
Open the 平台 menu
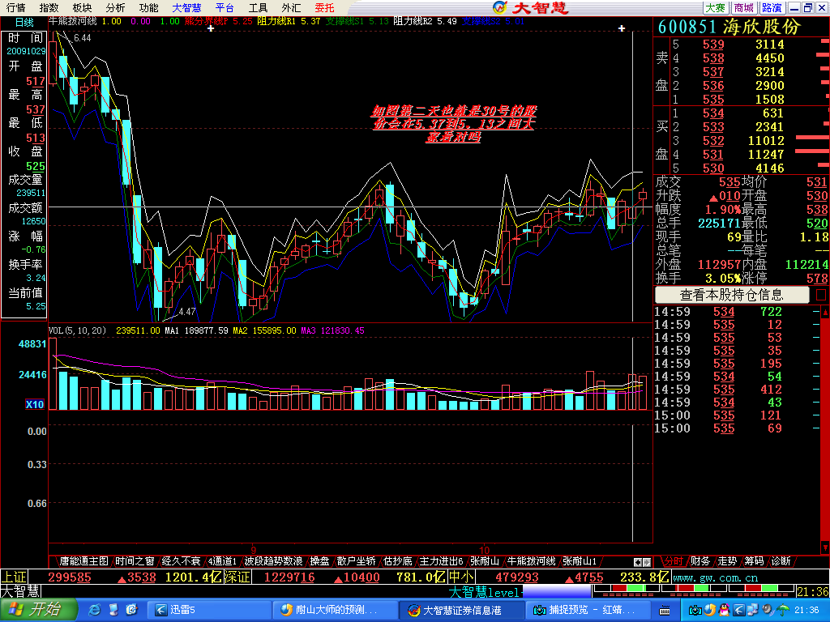click(225, 8)
